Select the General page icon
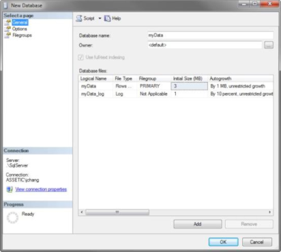Viewport: 281px width, 252px height. click(8, 23)
